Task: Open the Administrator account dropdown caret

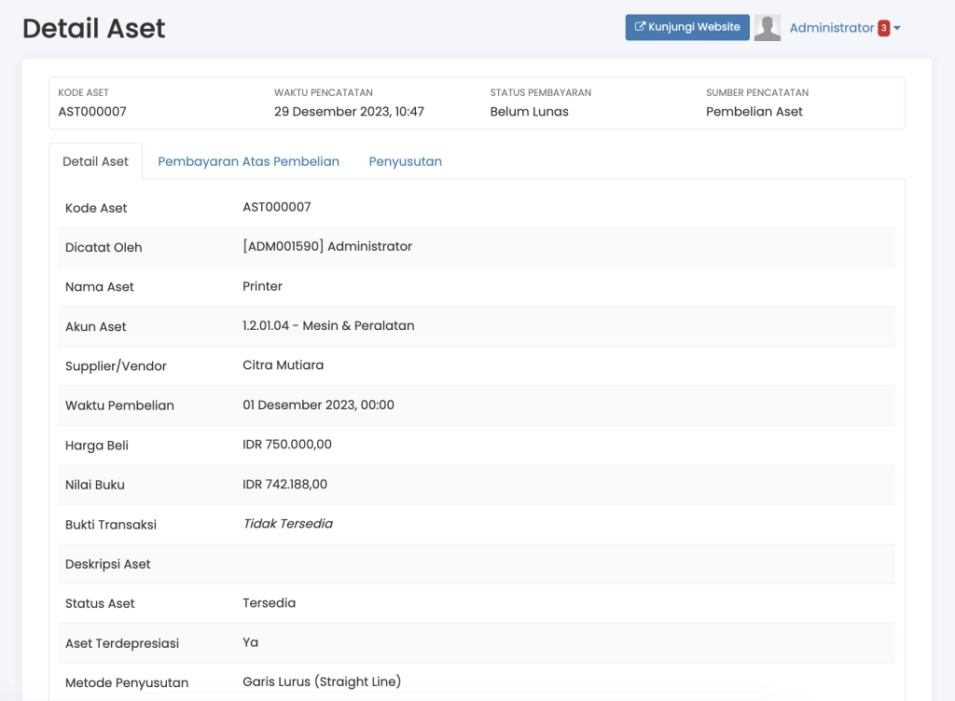Action: (x=896, y=27)
